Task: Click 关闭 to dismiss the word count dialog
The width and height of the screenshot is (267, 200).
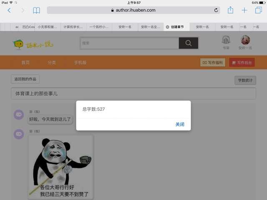Action: click(180, 124)
